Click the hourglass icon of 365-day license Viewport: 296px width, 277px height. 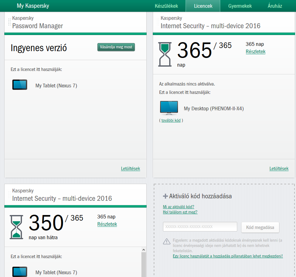point(165,55)
